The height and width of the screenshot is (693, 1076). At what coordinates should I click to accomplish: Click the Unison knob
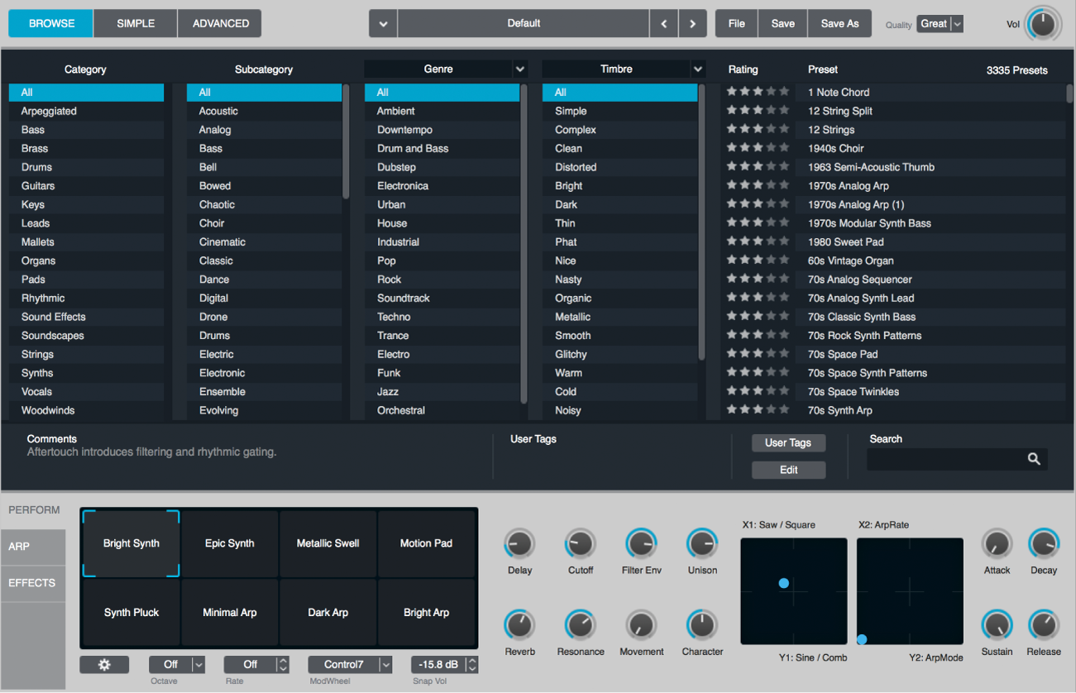pyautogui.click(x=702, y=544)
